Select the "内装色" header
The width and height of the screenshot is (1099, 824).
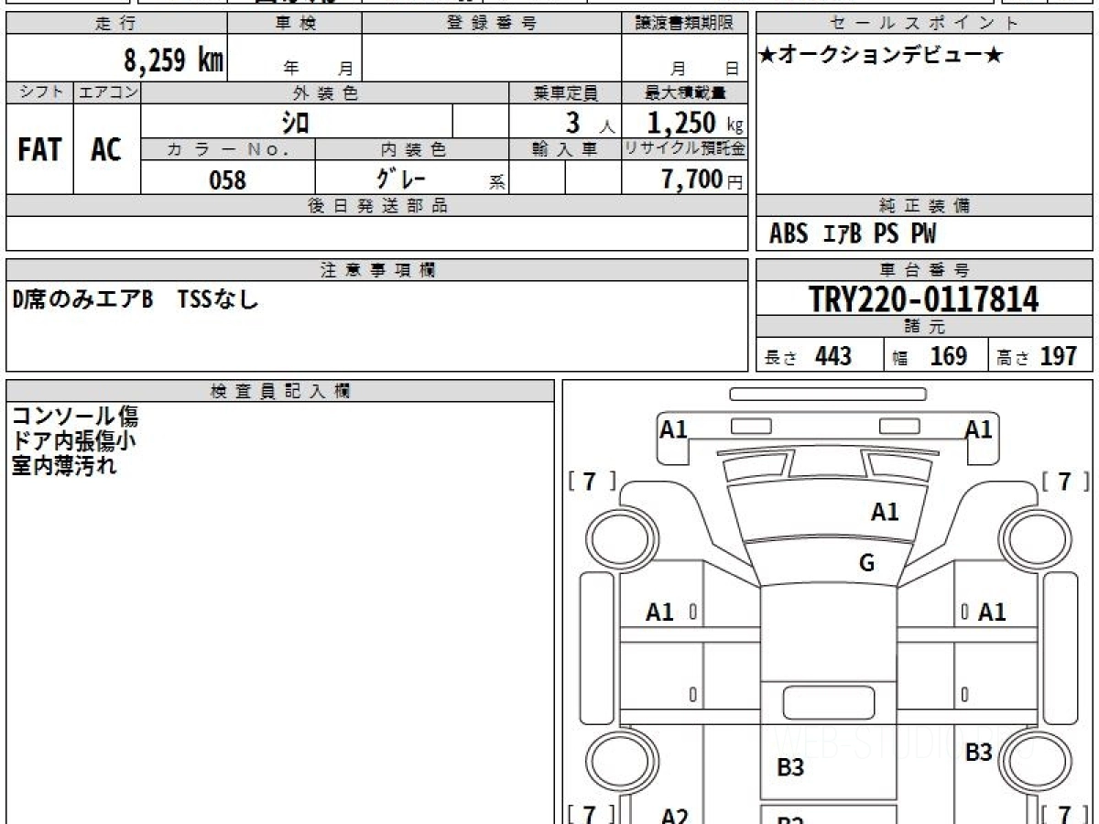[412, 149]
